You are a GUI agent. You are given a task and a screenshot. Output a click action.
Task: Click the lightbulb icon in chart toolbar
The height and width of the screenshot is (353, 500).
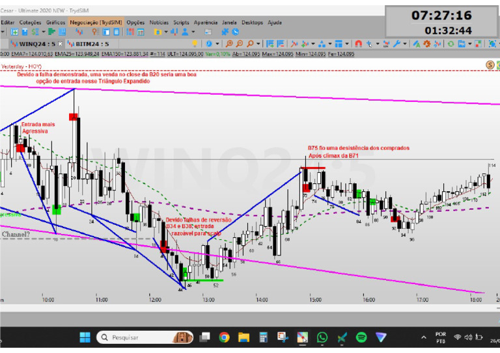point(195,44)
